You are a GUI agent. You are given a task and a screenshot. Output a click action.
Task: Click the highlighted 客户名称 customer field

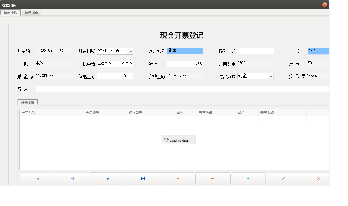coord(185,51)
